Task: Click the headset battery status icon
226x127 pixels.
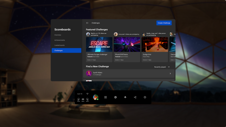Action: [83, 99]
